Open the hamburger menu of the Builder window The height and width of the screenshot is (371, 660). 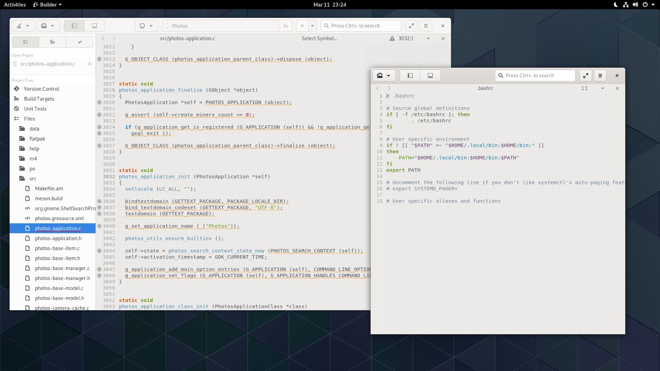tap(426, 26)
